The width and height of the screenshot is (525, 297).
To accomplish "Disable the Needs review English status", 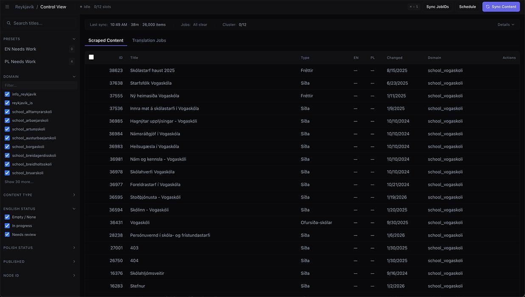I will [7, 235].
